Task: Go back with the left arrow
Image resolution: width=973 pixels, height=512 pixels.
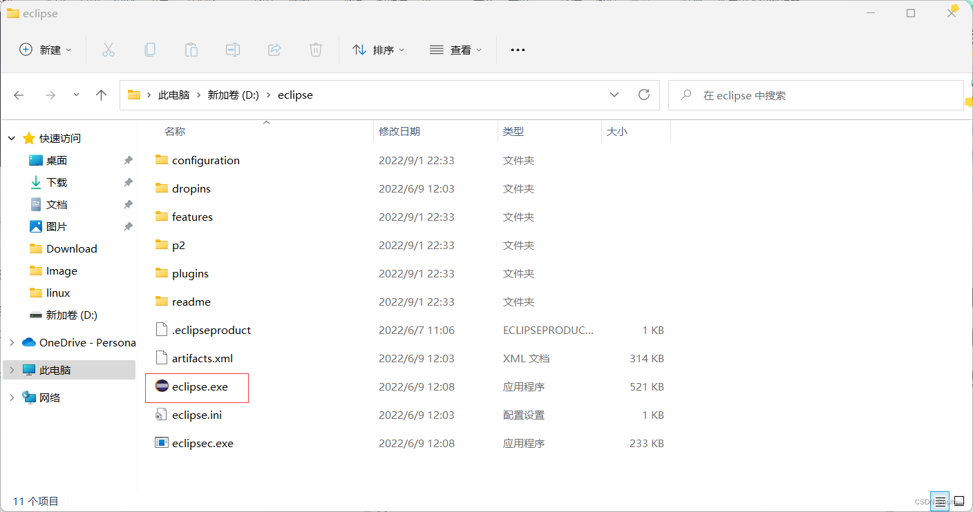Action: 19,95
